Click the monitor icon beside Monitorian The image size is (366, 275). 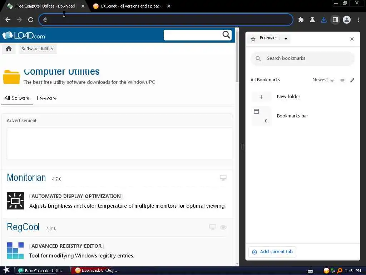pos(223,178)
